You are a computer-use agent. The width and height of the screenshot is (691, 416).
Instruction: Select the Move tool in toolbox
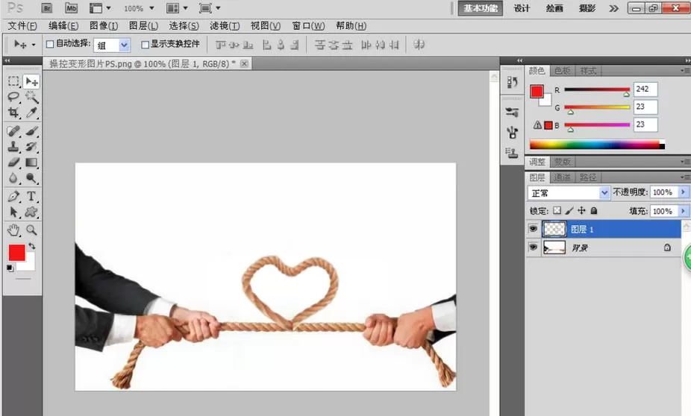click(x=31, y=81)
